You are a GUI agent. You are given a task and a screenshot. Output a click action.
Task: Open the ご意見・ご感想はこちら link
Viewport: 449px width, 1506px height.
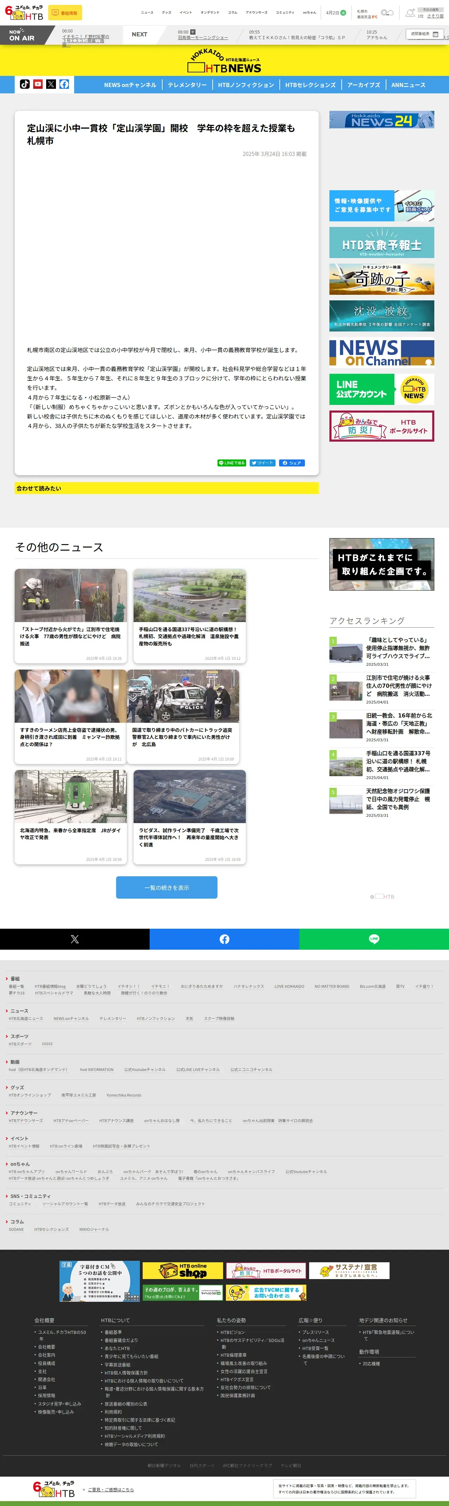pyautogui.click(x=111, y=1489)
